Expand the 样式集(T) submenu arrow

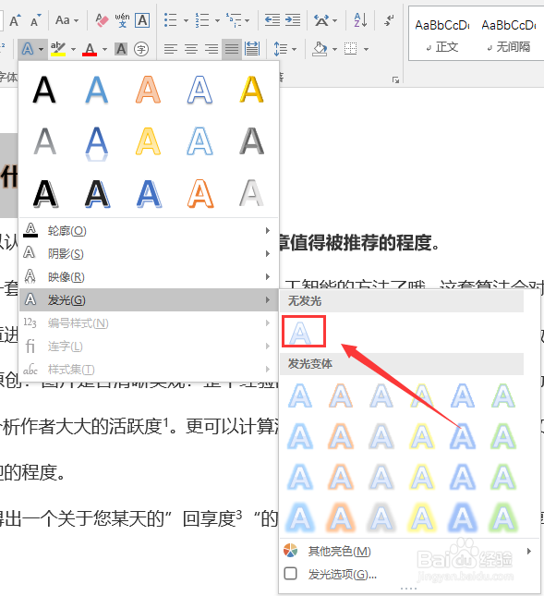268,369
